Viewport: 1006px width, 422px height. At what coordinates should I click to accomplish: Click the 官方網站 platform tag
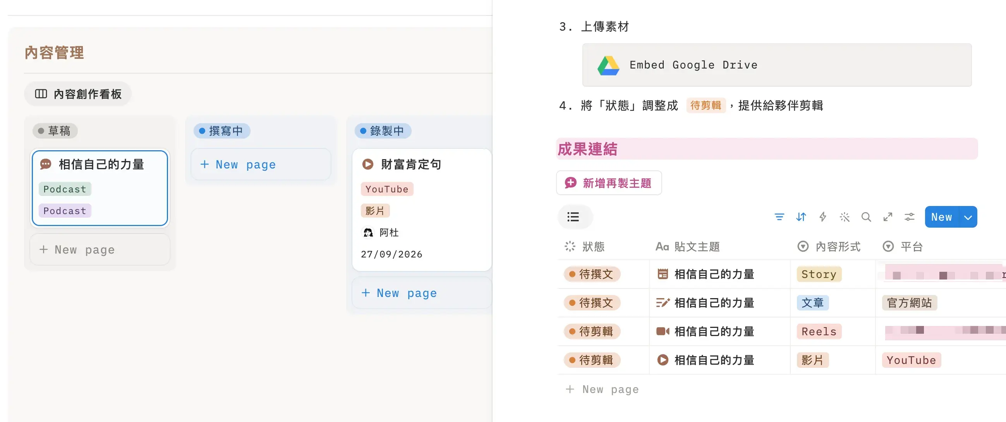[x=909, y=303]
